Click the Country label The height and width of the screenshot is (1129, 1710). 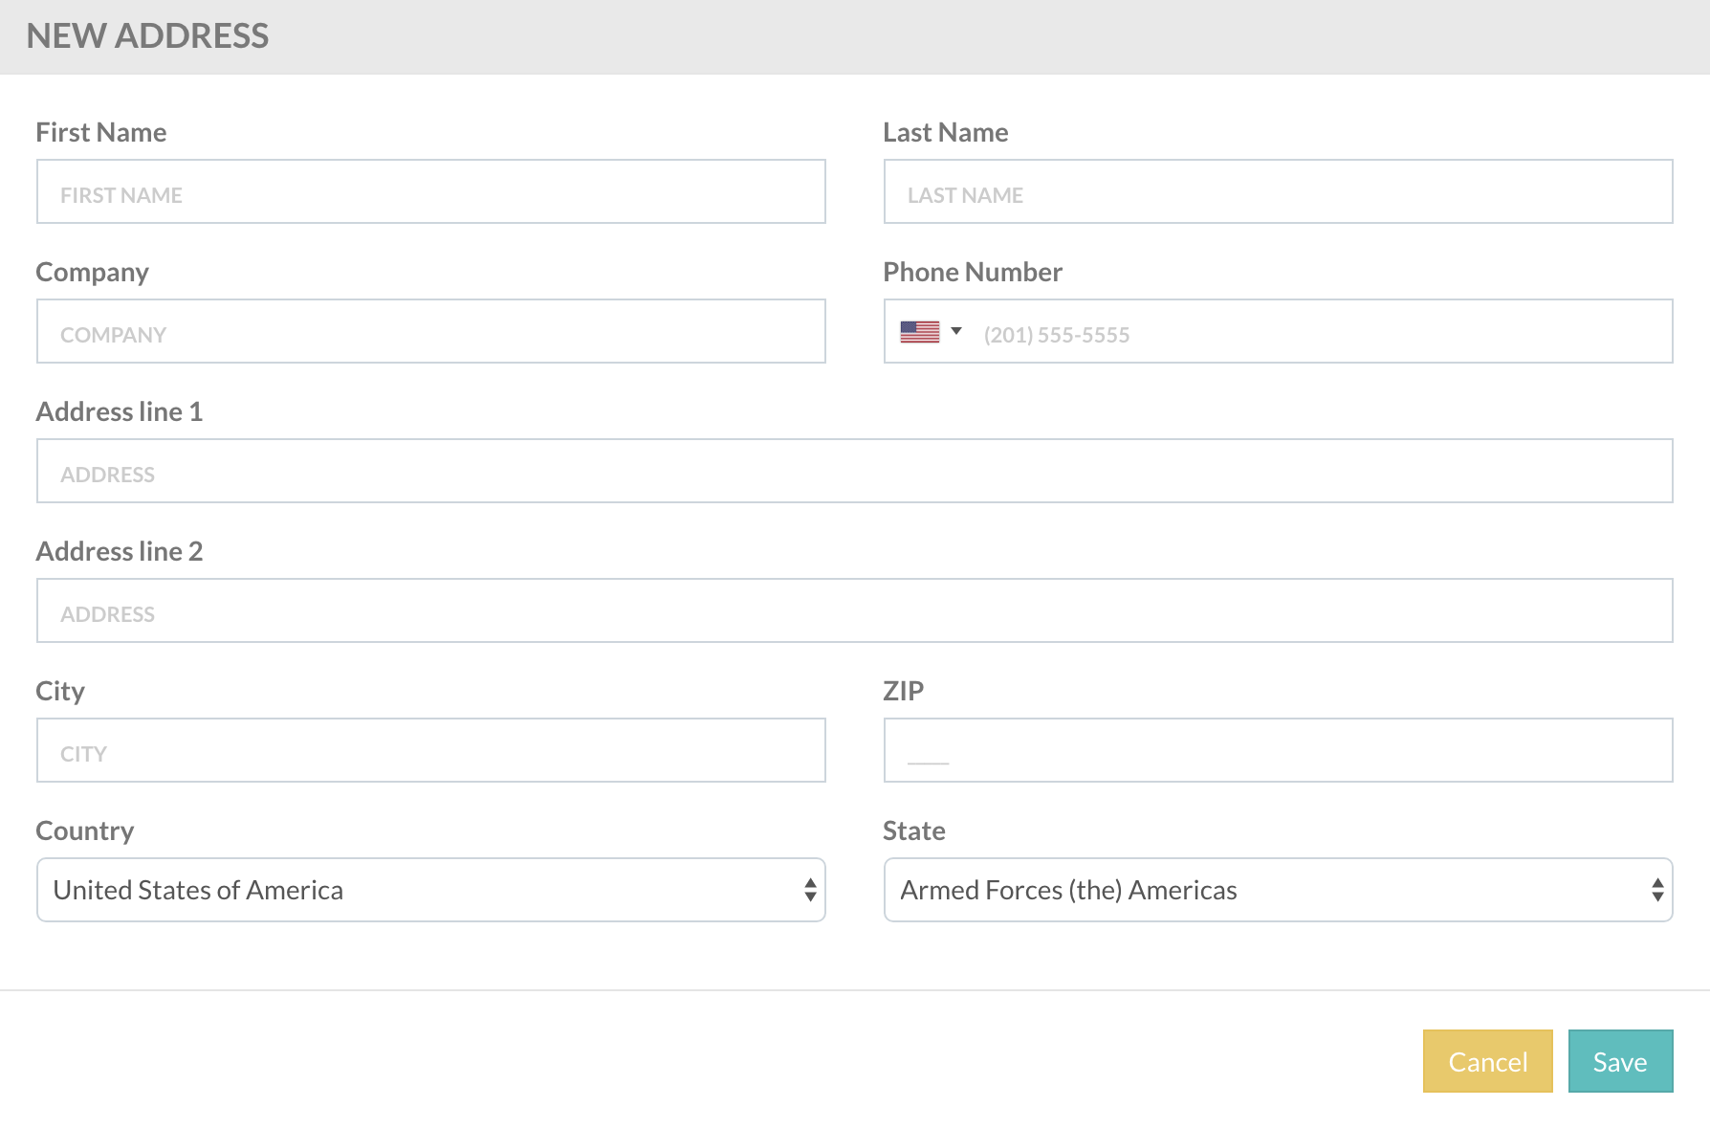coord(85,830)
